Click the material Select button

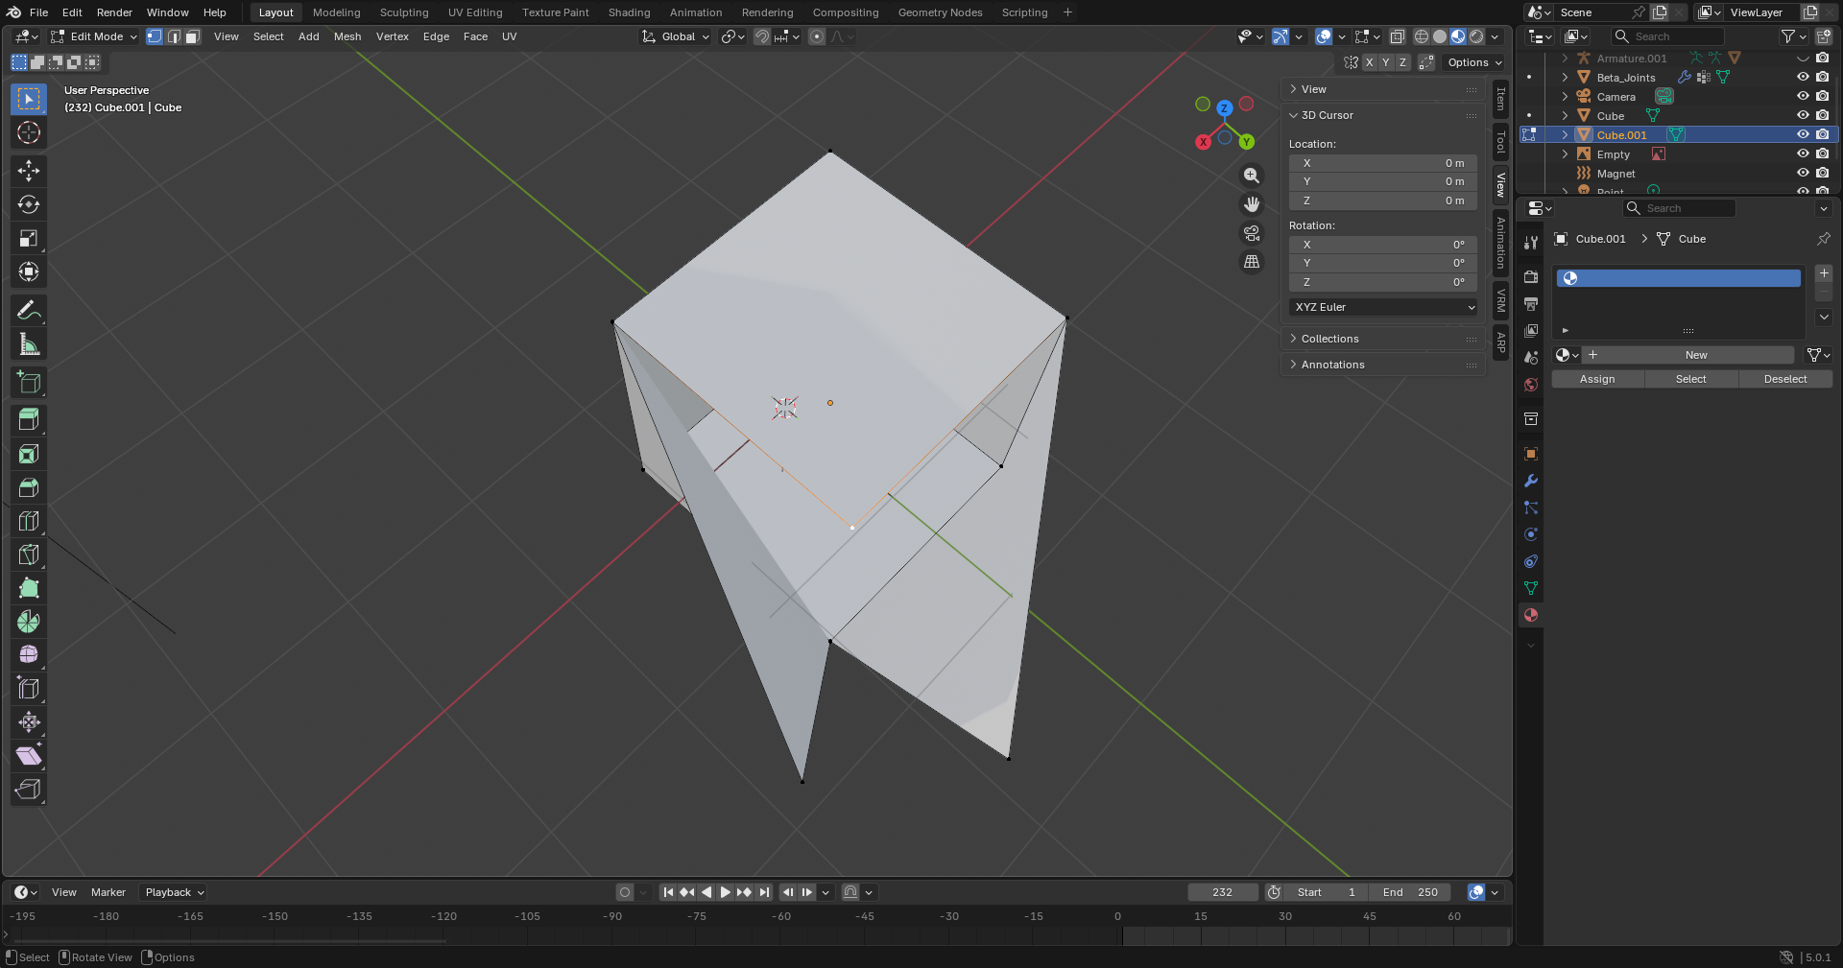(1691, 379)
